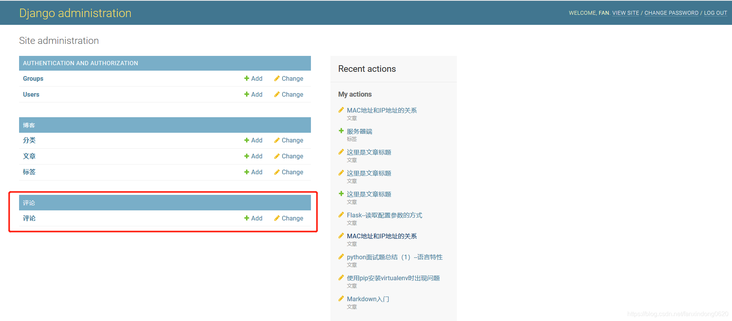Click LOG OUT in the header
Screen dimensions: 732x321
click(716, 13)
